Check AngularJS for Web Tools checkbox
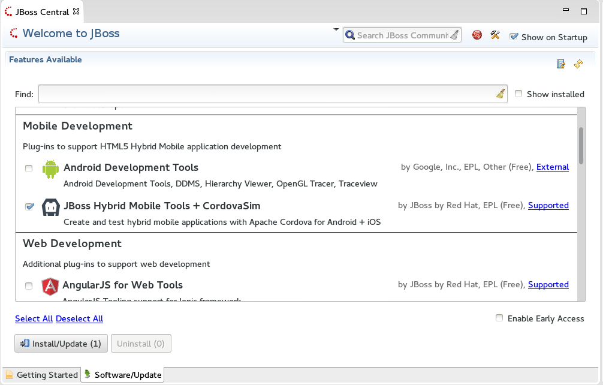603x385 pixels. click(29, 286)
